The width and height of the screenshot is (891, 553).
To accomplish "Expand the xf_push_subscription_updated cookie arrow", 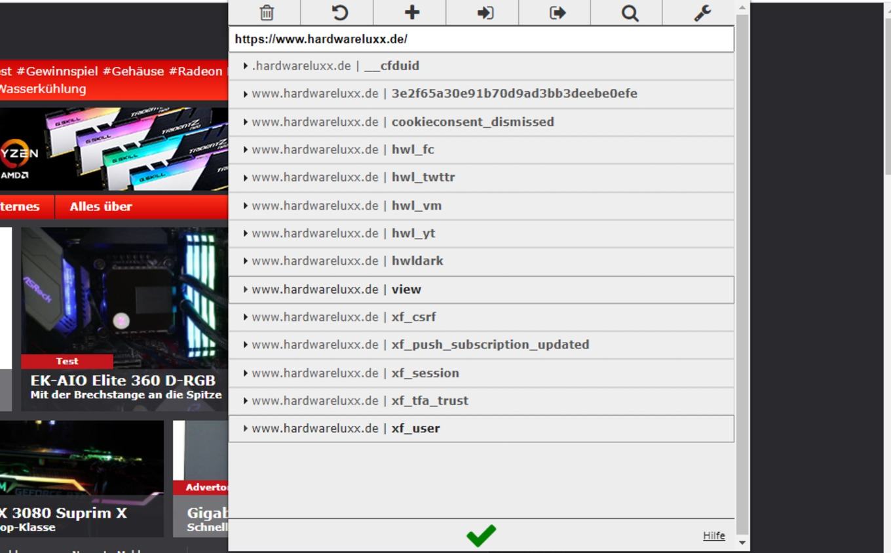I will [x=245, y=345].
